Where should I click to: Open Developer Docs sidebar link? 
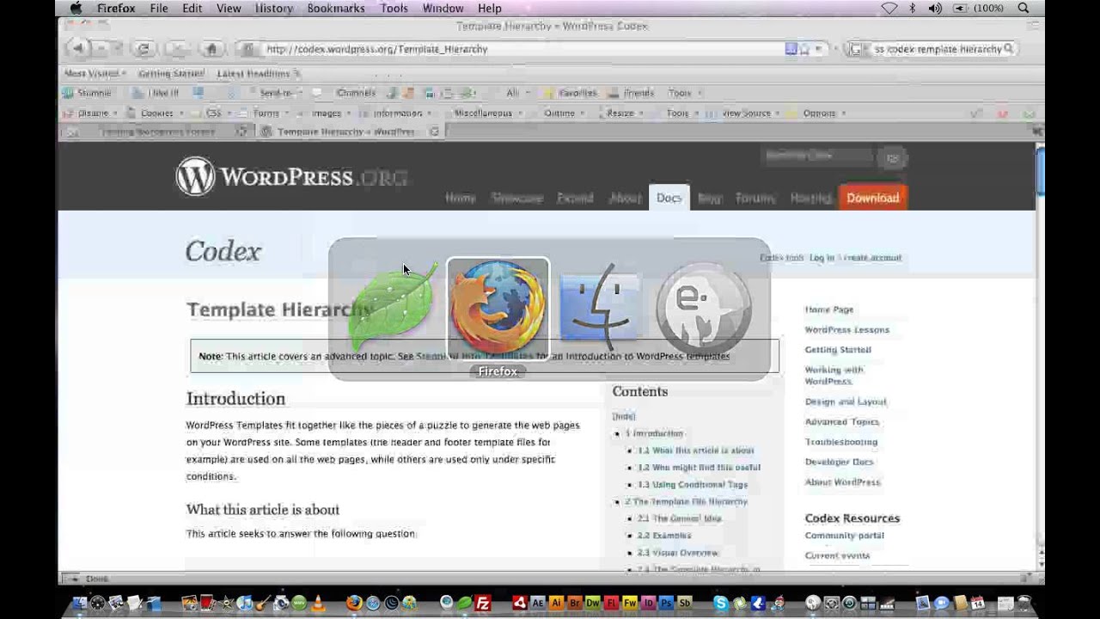point(839,462)
